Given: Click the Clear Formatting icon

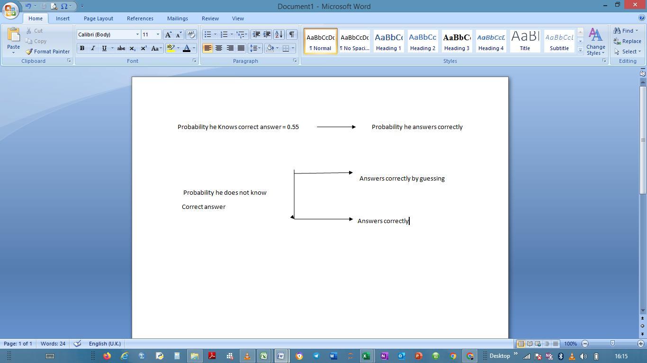Looking at the screenshot, I should (191, 35).
